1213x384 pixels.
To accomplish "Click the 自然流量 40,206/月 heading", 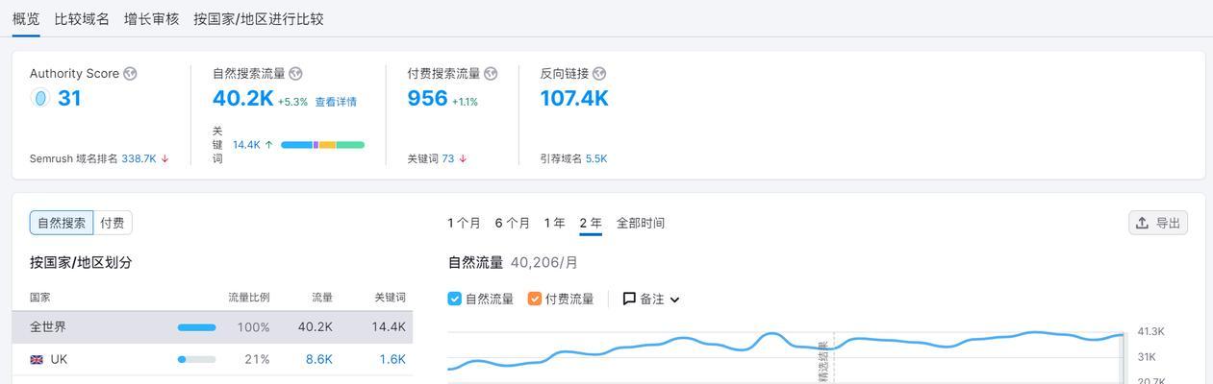I will click(513, 262).
